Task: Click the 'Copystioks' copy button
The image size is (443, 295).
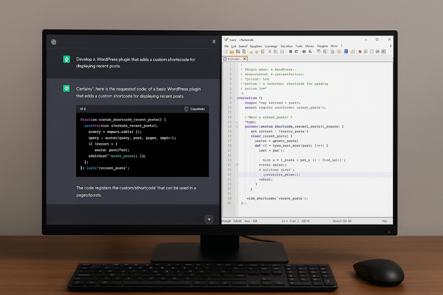Action: coord(194,109)
